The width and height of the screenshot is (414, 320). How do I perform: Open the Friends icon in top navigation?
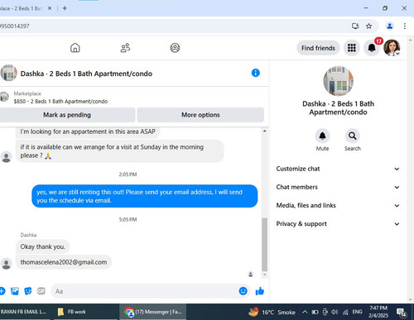click(125, 48)
